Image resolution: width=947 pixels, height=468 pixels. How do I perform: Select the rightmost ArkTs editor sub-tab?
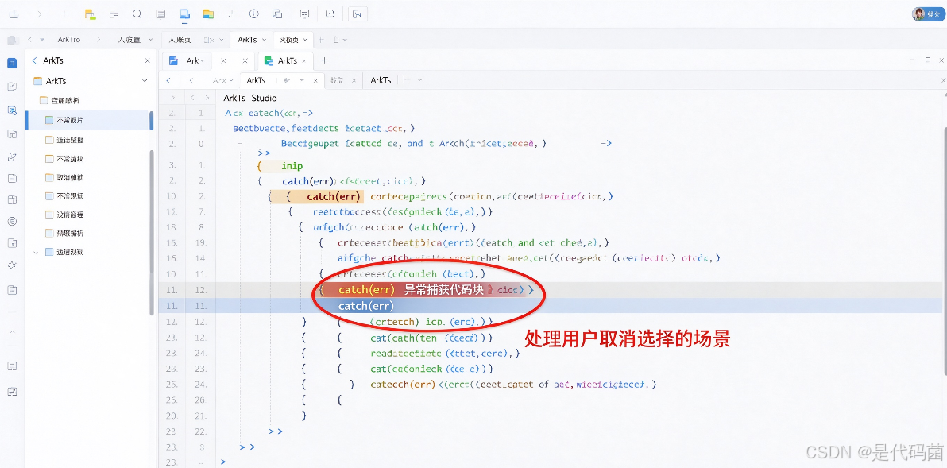(381, 79)
